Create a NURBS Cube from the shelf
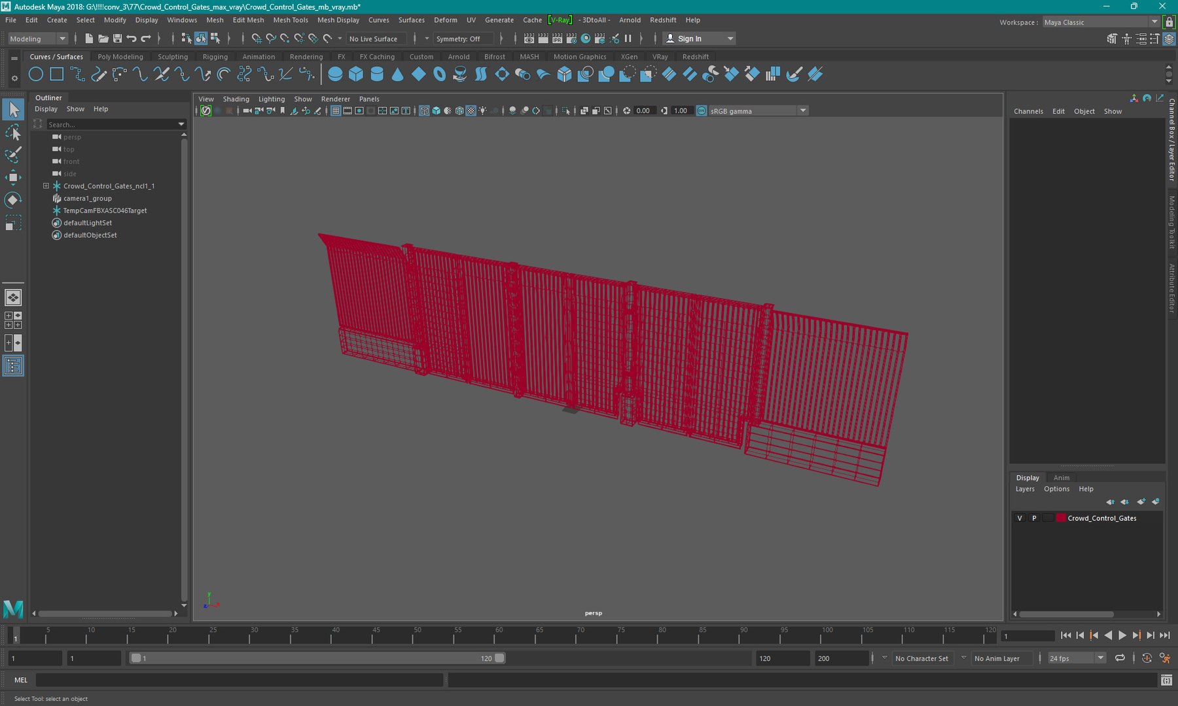Screen dimensions: 1178x706 (356, 75)
